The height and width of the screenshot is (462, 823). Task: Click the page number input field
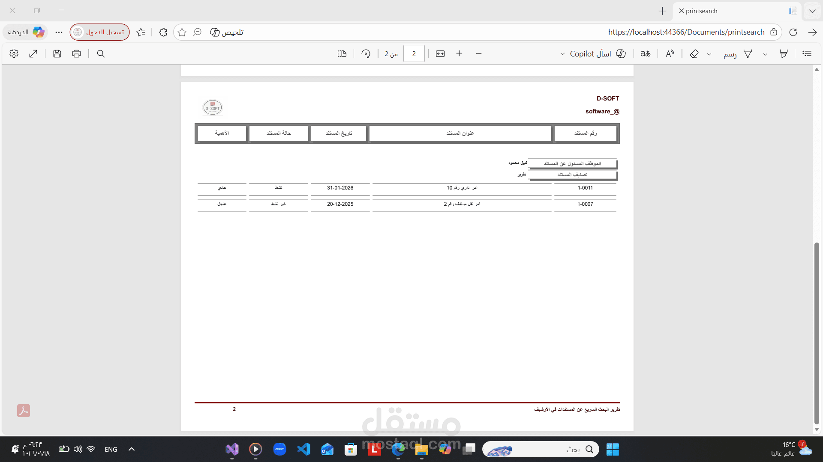pos(414,53)
